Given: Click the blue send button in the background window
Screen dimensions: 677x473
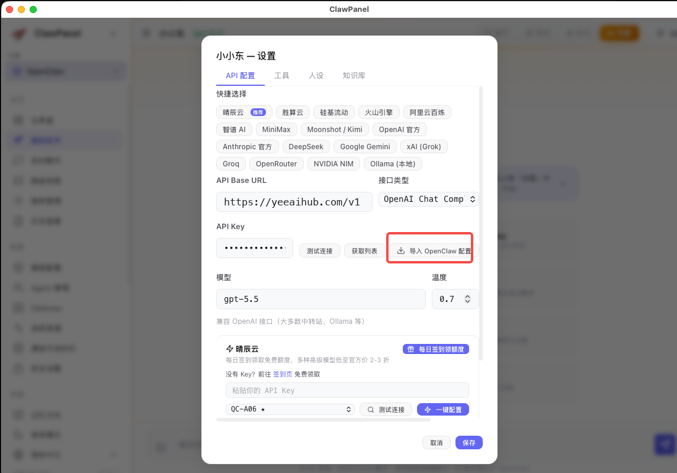Looking at the screenshot, I should click(x=665, y=444).
